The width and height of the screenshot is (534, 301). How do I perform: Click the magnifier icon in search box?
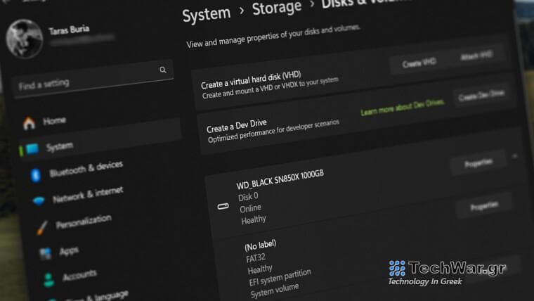163,70
